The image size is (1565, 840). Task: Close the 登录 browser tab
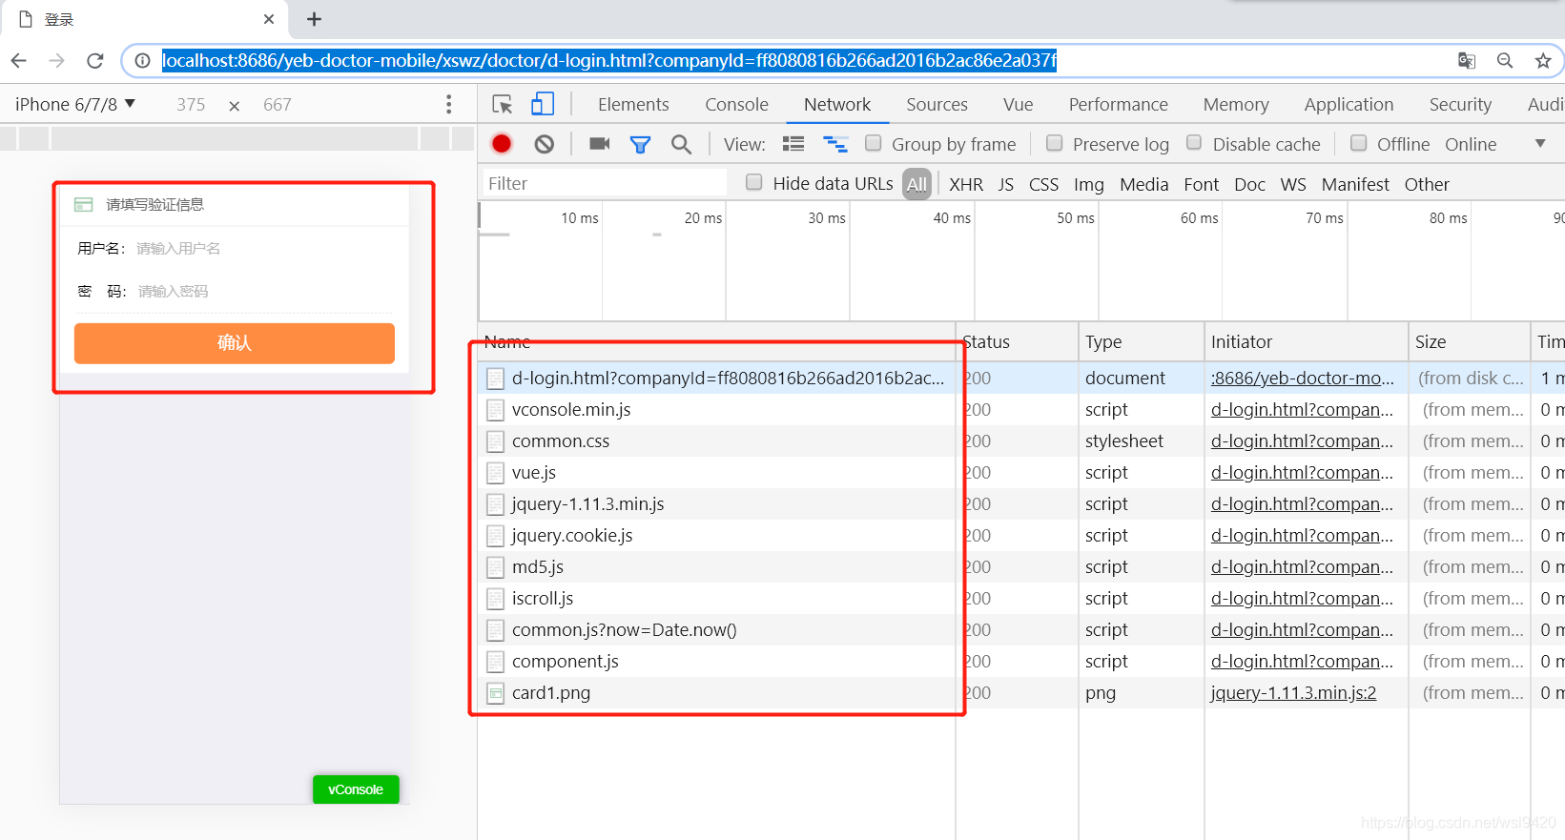click(269, 19)
